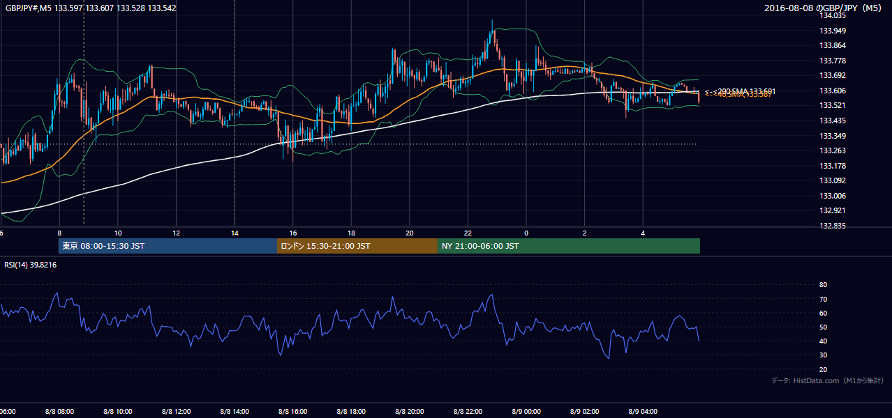This screenshot has width=892, height=418.
Task: Click RSI scale label 60
Action: coord(823,313)
